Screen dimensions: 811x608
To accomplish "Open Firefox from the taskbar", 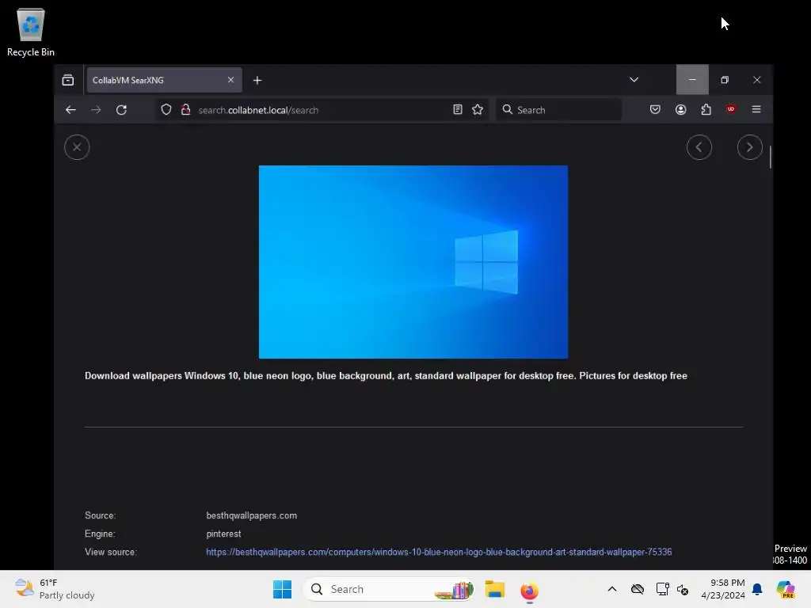I will pyautogui.click(x=529, y=590).
